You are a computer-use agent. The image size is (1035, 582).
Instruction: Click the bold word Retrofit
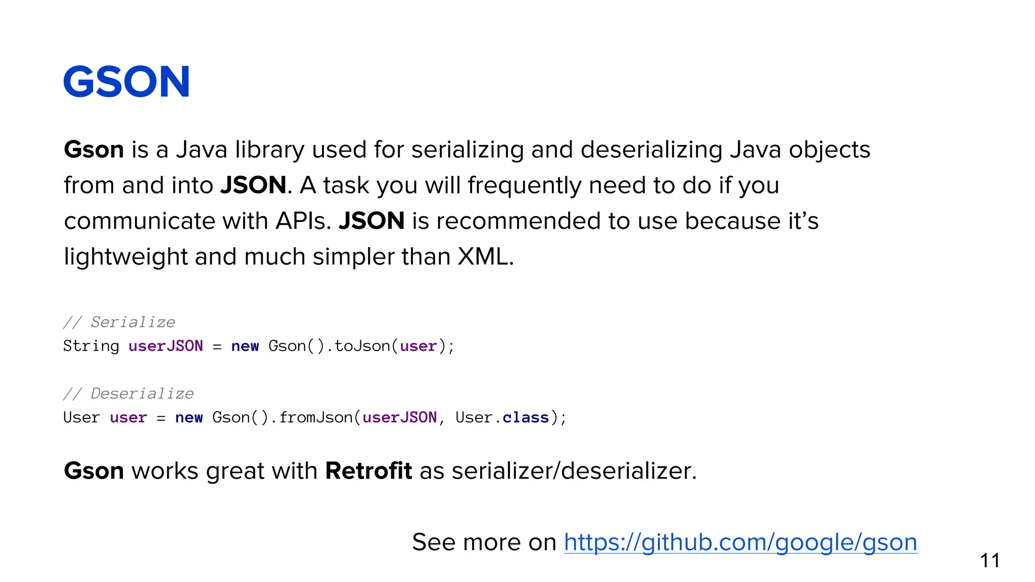tap(368, 471)
